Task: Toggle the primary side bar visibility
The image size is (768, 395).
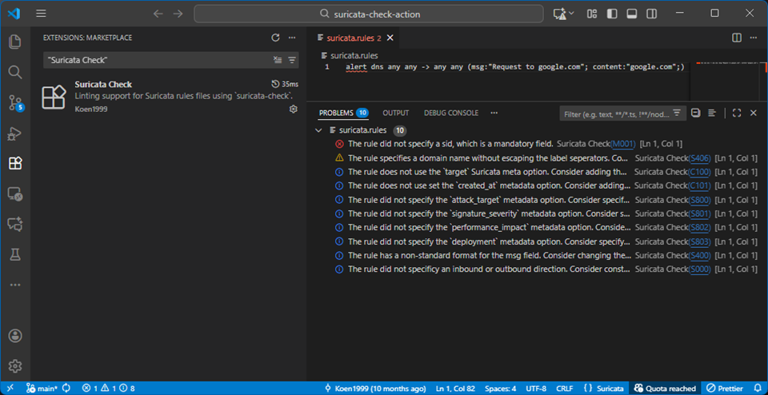Action: 612,14
